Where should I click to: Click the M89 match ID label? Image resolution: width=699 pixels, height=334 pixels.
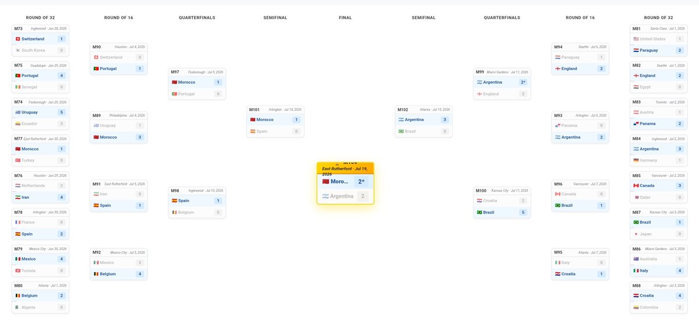pos(97,115)
